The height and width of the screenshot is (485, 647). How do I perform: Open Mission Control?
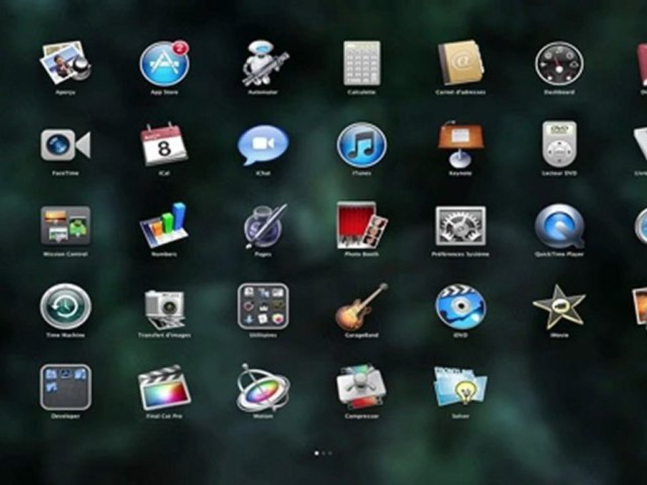click(x=65, y=226)
